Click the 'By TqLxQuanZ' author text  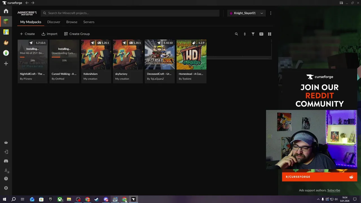[155, 79]
